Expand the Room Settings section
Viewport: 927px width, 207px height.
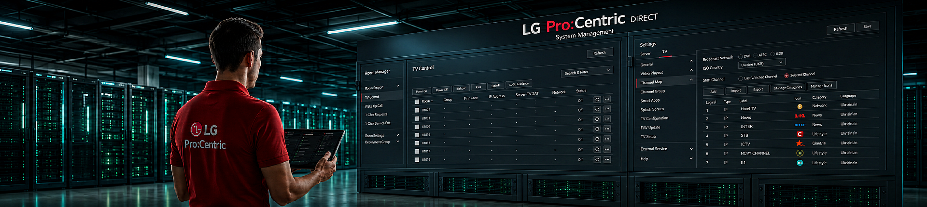pyautogui.click(x=398, y=135)
